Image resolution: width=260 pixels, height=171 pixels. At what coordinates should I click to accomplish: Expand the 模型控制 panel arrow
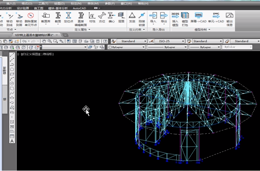click(x=209, y=30)
